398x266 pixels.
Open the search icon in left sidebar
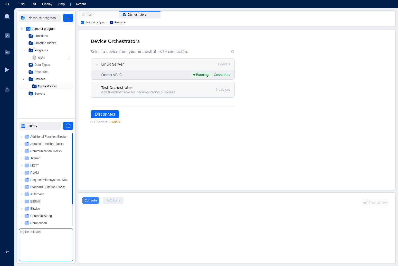(7, 16)
